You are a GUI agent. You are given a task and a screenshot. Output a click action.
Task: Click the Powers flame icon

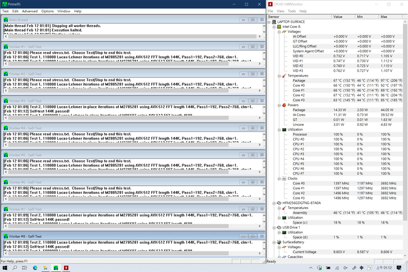(x=284, y=105)
